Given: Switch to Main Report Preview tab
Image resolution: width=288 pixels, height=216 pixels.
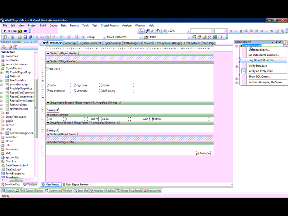Looking at the screenshot, I should point(76,184).
